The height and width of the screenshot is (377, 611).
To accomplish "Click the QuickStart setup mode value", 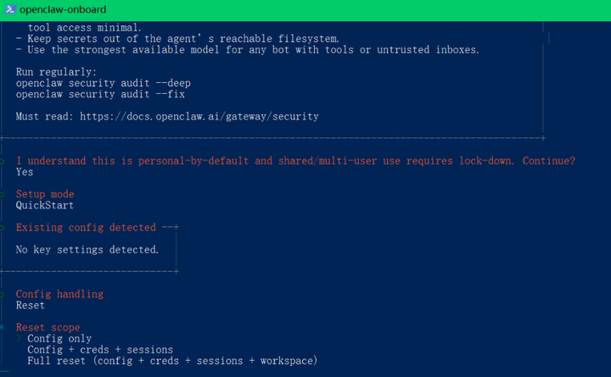I will pyautogui.click(x=45, y=205).
